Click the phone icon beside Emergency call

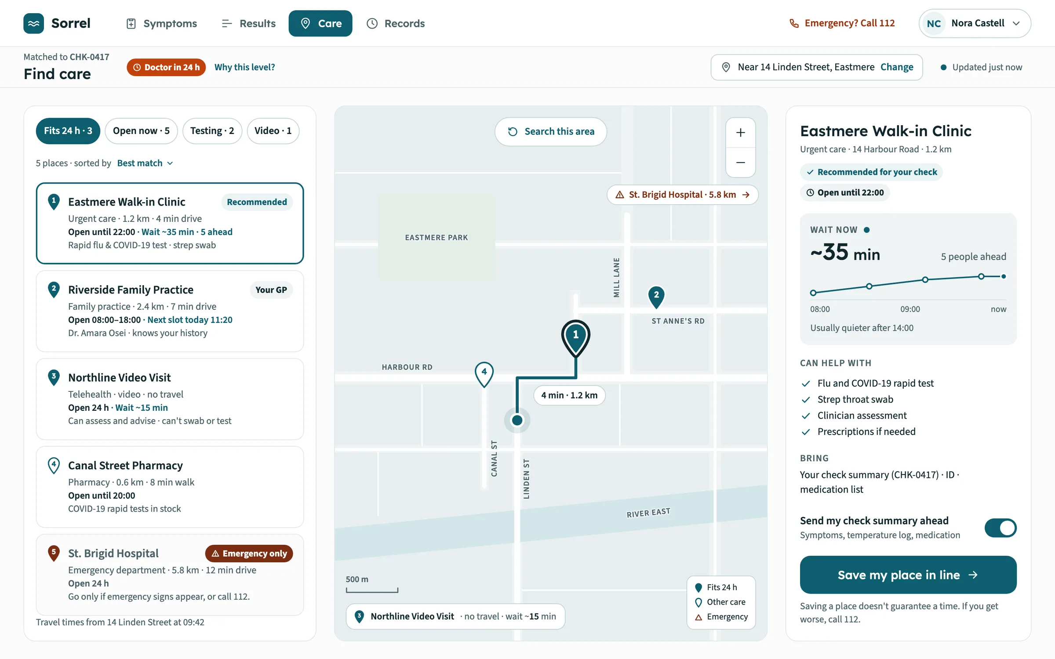pyautogui.click(x=794, y=23)
